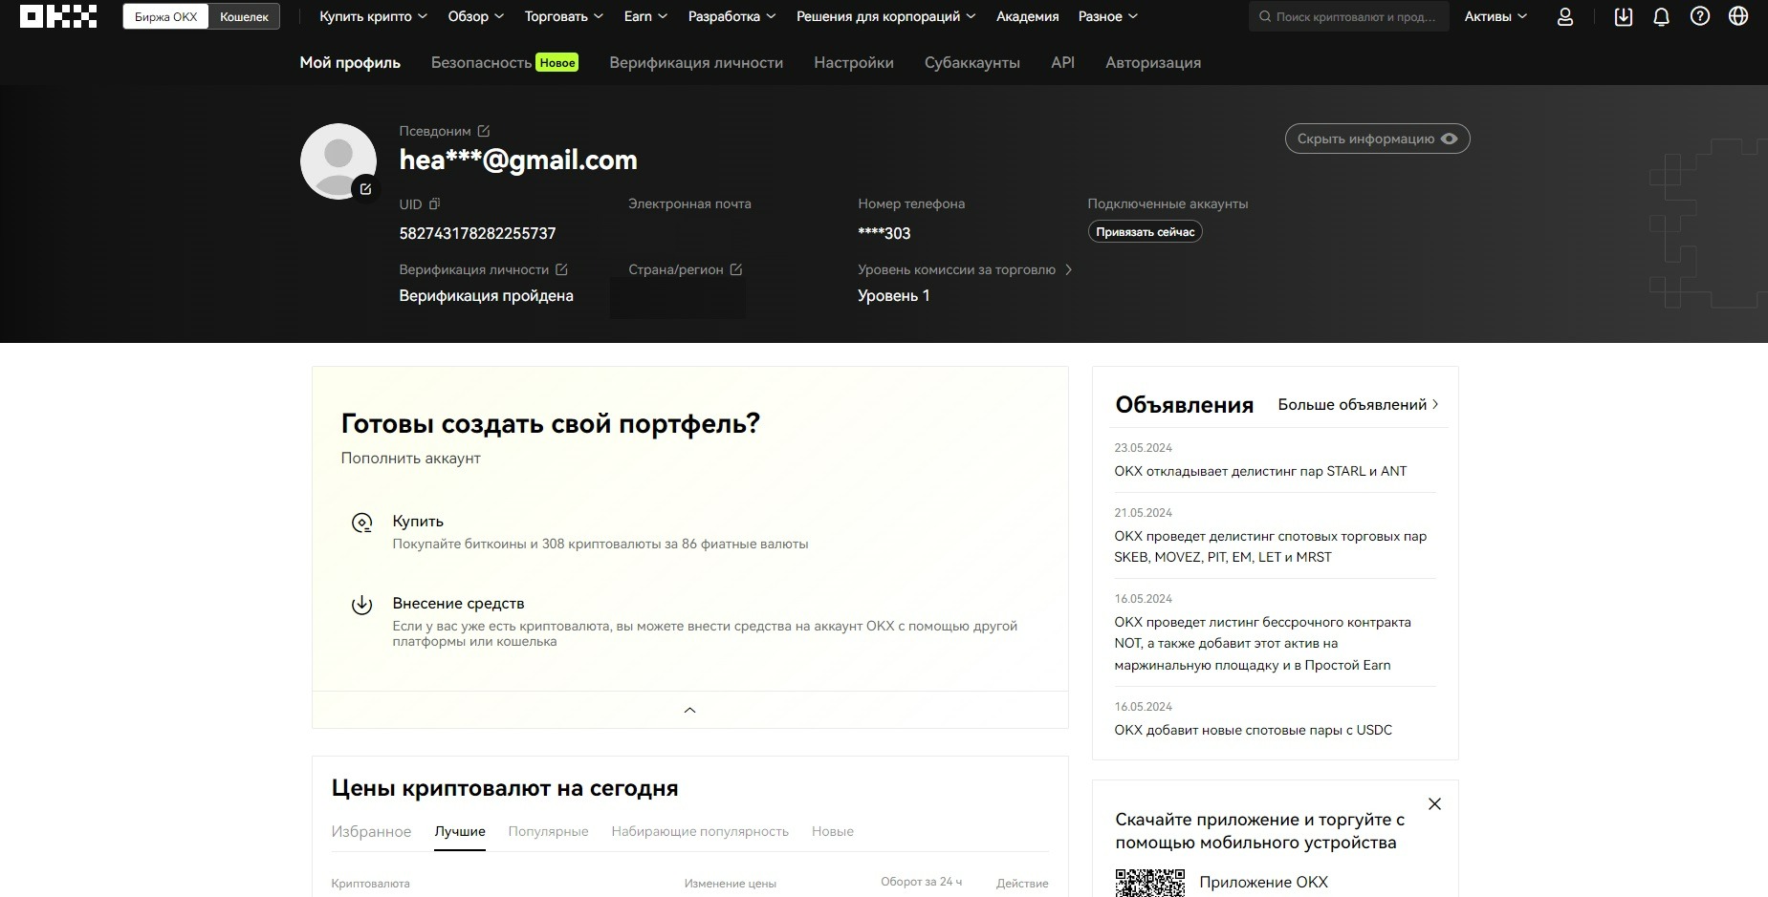Close the mobile app download card
The width and height of the screenshot is (1768, 897).
click(x=1434, y=804)
